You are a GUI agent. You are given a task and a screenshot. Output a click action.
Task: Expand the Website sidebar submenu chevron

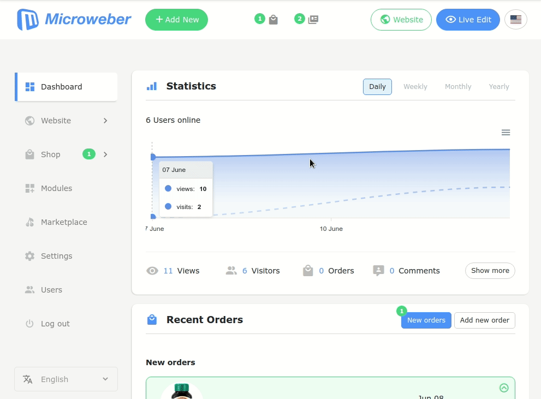[105, 121]
